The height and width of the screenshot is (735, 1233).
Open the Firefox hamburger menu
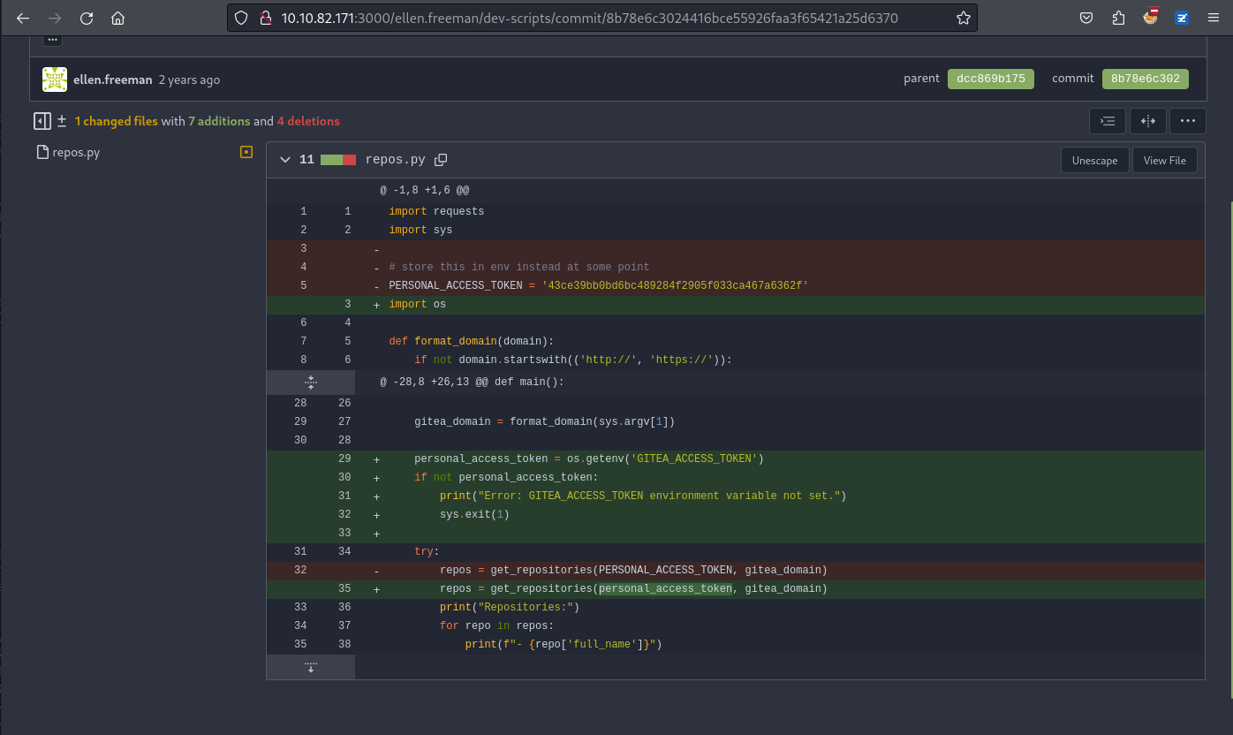click(1212, 18)
